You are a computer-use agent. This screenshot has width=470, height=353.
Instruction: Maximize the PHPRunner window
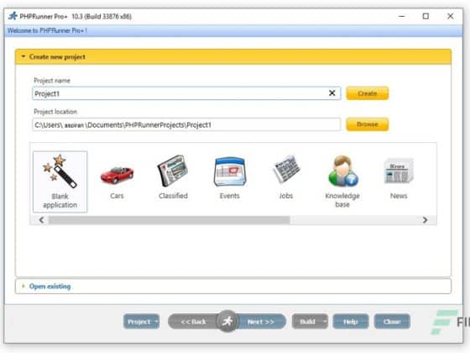point(426,16)
